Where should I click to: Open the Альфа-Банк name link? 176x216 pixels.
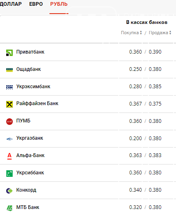(x=31, y=155)
